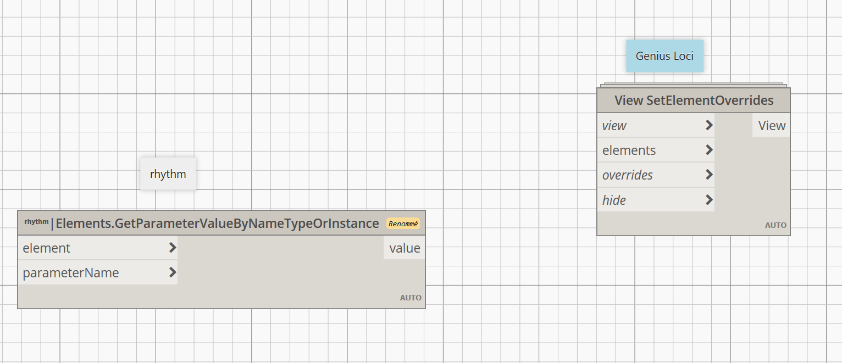This screenshot has width=842, height=363.
Task: Click the italic overrides input label
Action: click(x=627, y=175)
